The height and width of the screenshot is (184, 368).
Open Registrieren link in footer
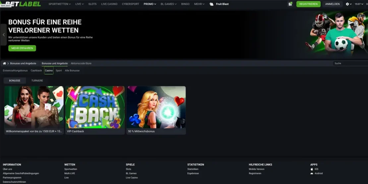pos(255,173)
